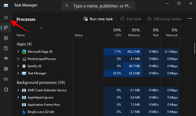This screenshot has height=116, width=196.
Task: Switch to the Users page icon
Action: pos(6,69)
